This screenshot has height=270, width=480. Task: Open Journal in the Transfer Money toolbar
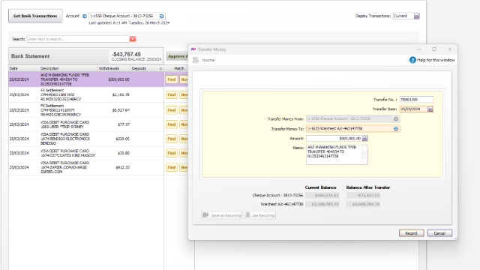(x=204, y=60)
